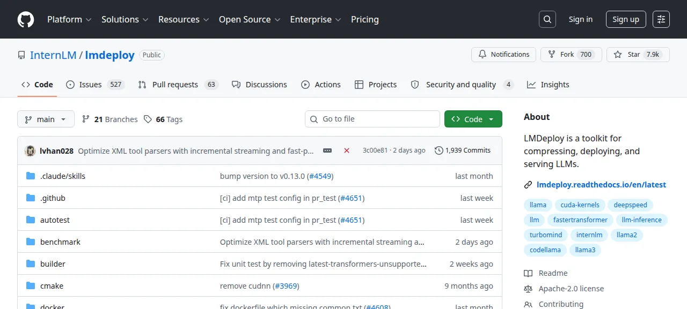Viewport: 687px width, 309px height.
Task: Open the Discussions tab
Action: point(259,85)
